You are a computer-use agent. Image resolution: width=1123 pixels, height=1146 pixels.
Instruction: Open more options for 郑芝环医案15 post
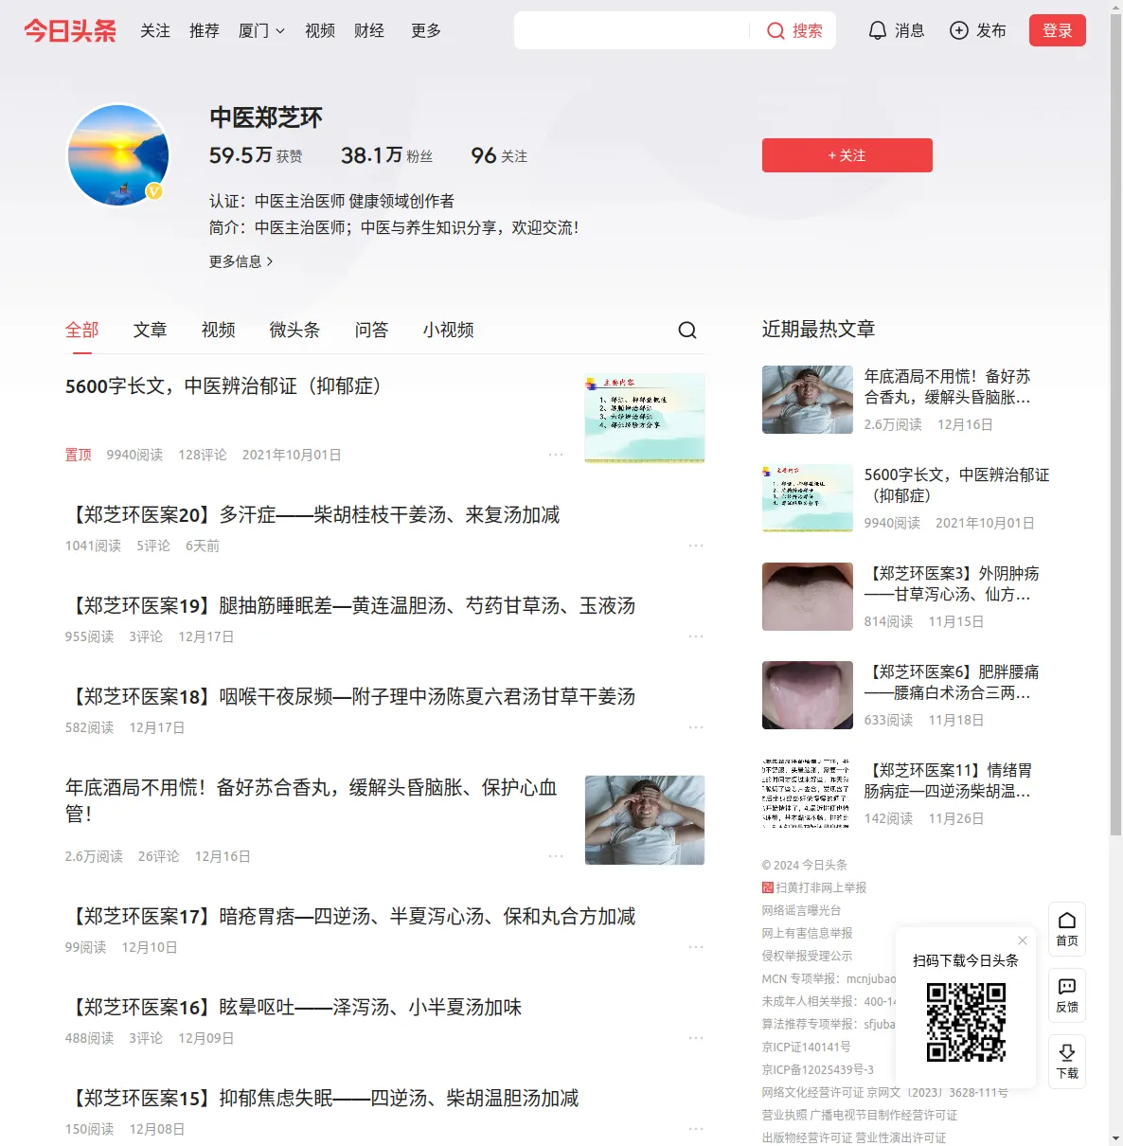pyautogui.click(x=696, y=1129)
